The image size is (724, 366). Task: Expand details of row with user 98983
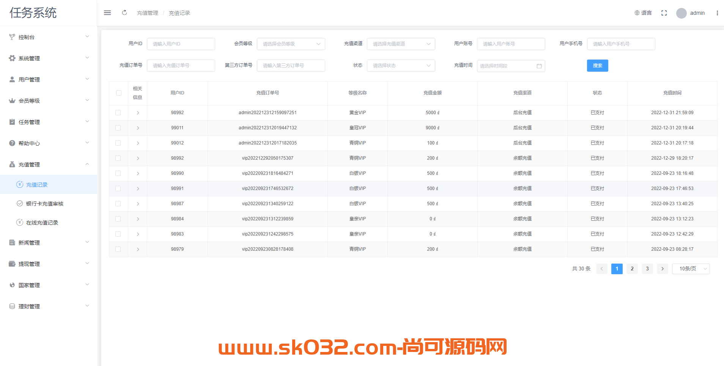coord(138,234)
